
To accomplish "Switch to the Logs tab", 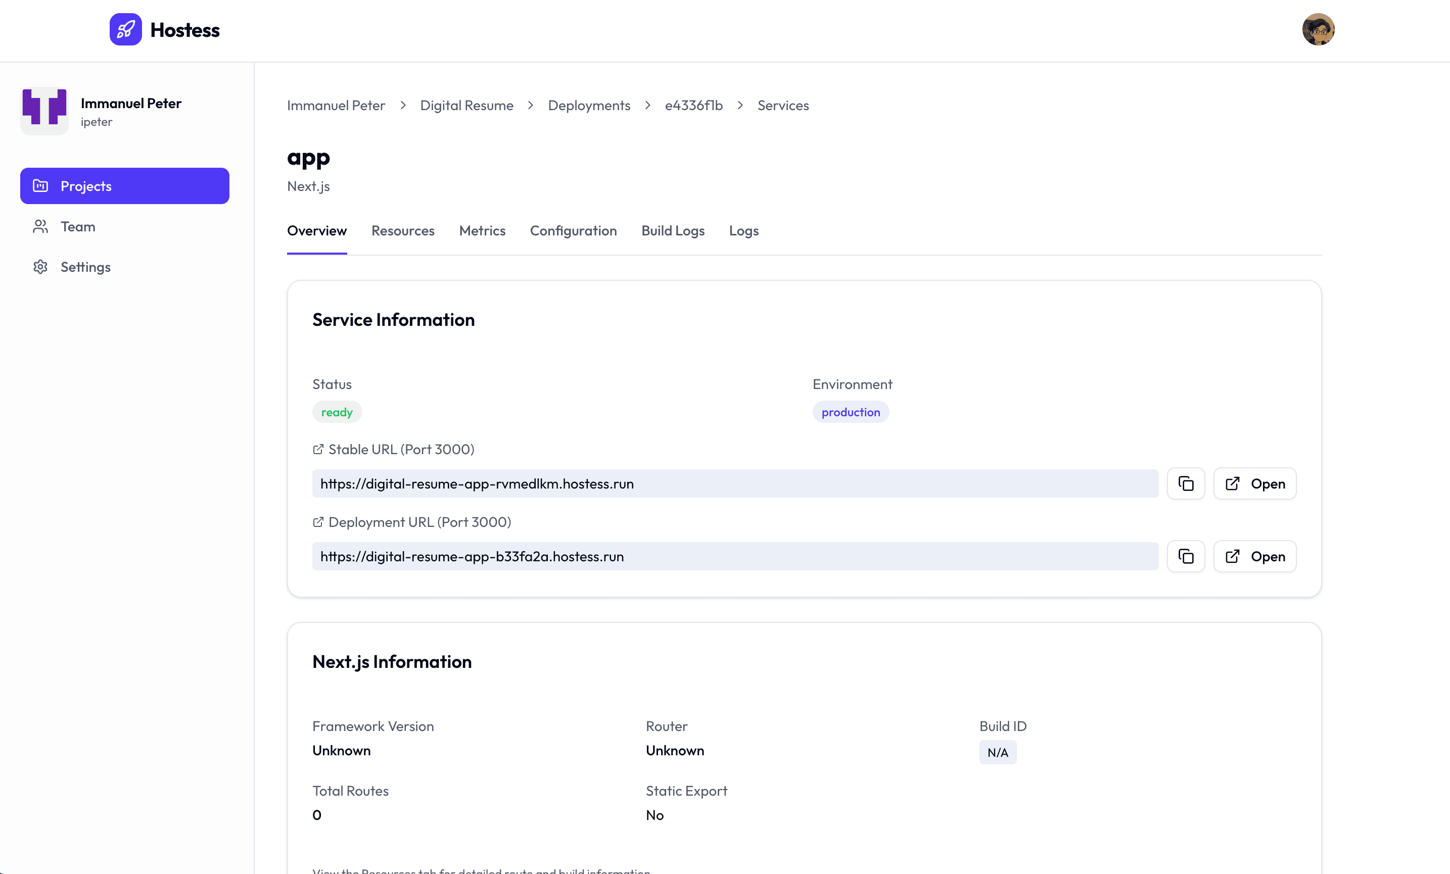I will tap(744, 230).
